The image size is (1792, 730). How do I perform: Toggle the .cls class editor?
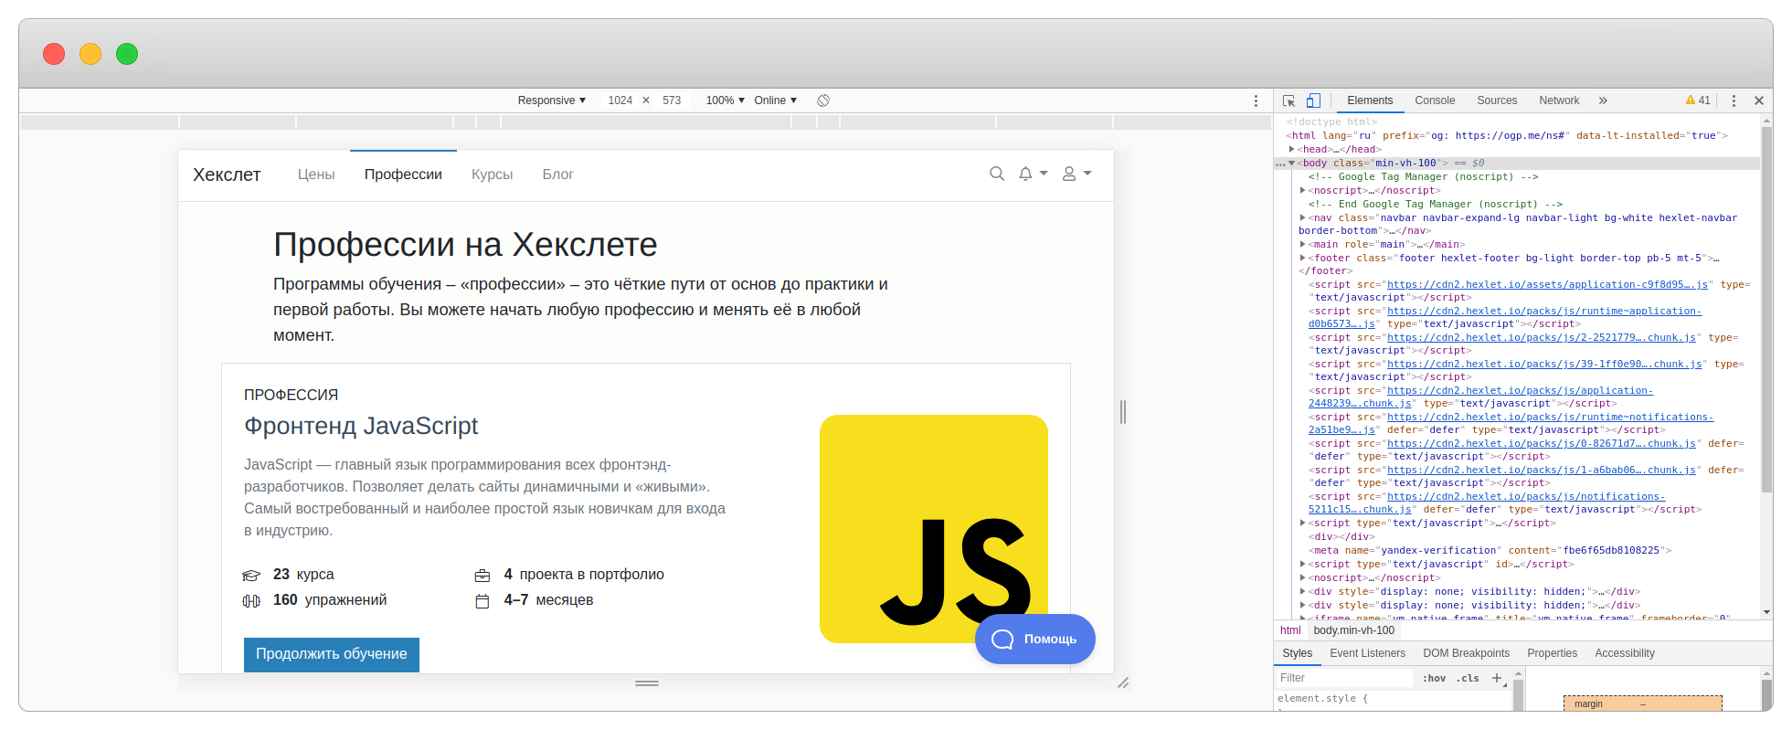tap(1468, 678)
